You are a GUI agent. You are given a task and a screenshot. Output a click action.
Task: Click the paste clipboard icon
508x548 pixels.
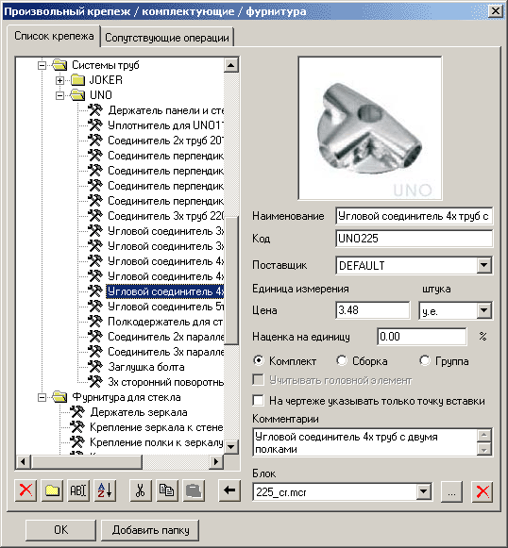click(x=194, y=490)
